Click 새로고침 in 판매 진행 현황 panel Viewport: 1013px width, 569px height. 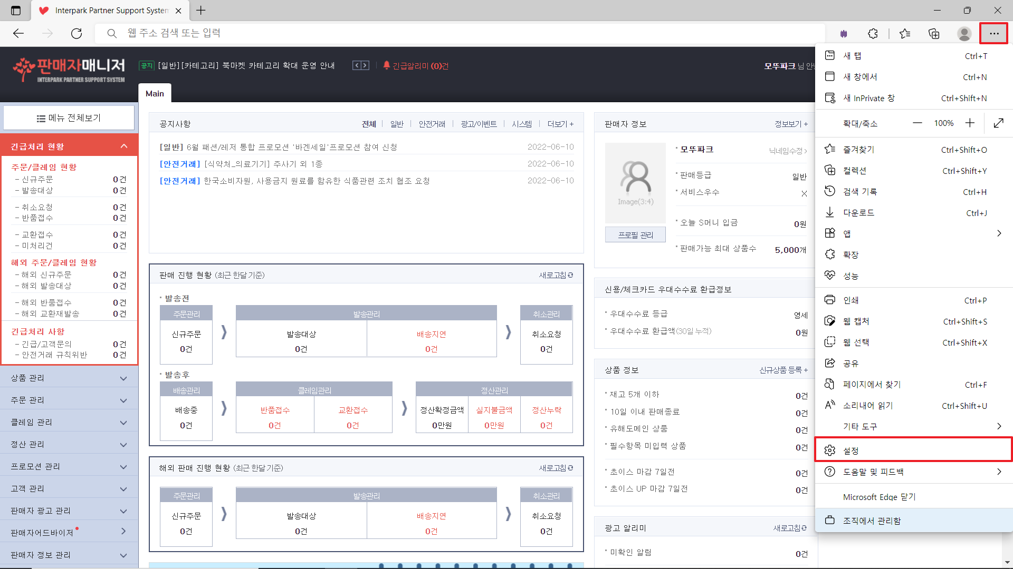[556, 275]
